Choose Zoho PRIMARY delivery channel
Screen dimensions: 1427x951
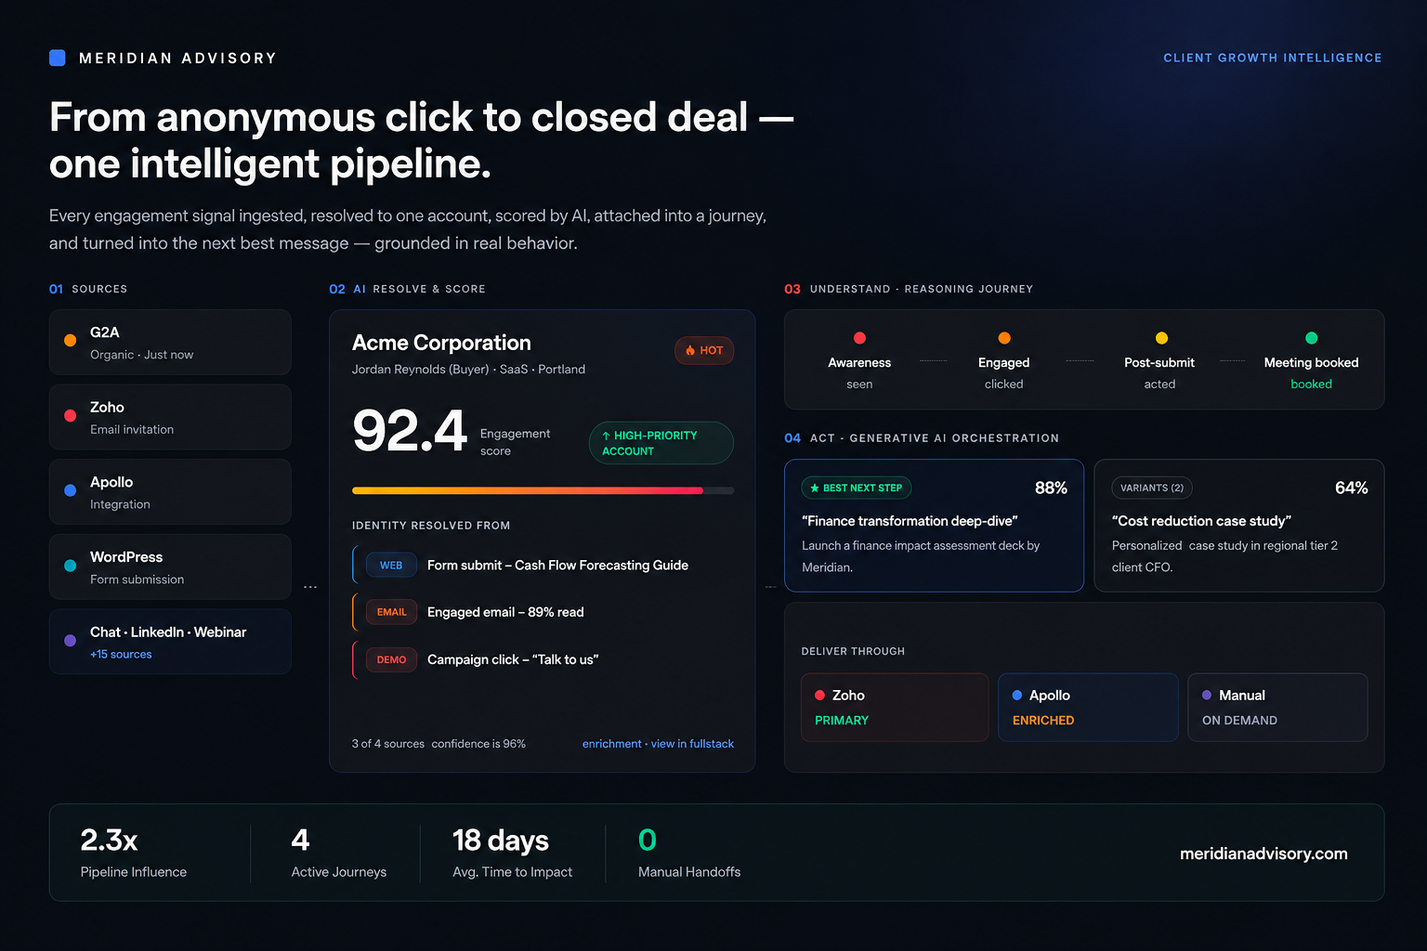pyautogui.click(x=895, y=707)
